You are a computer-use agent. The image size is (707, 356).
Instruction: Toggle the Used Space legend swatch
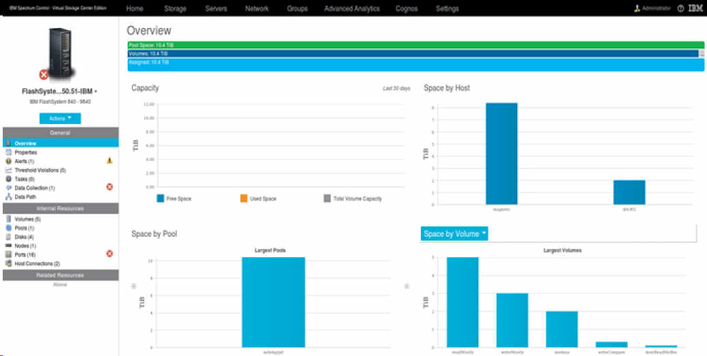coord(244,198)
